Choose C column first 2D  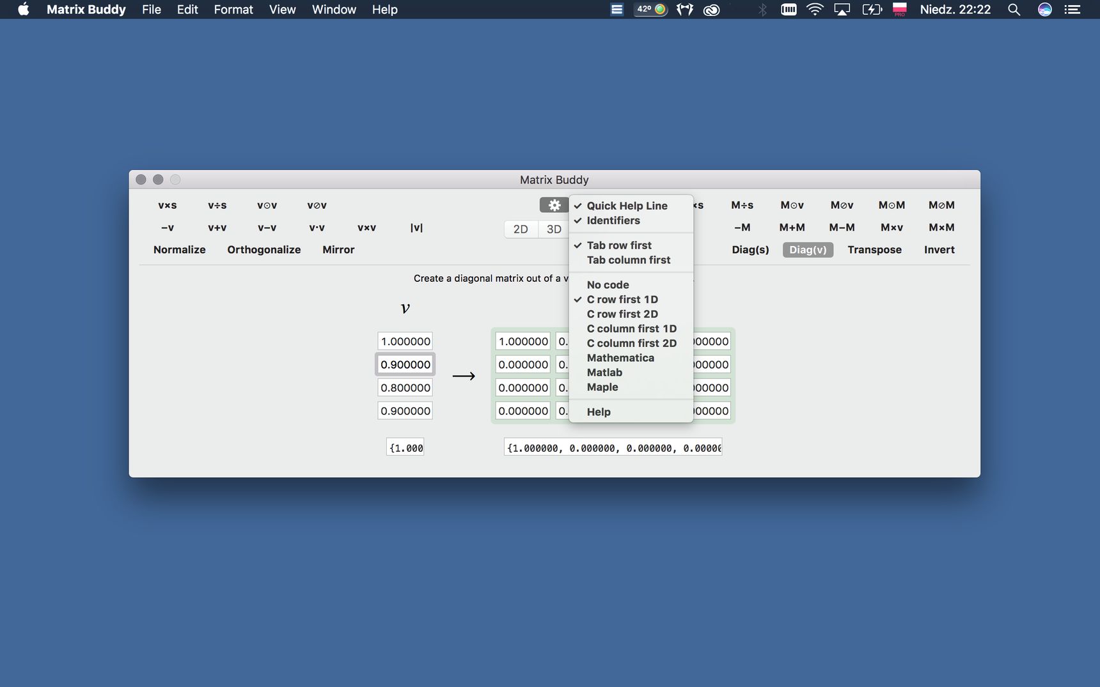[631, 344]
